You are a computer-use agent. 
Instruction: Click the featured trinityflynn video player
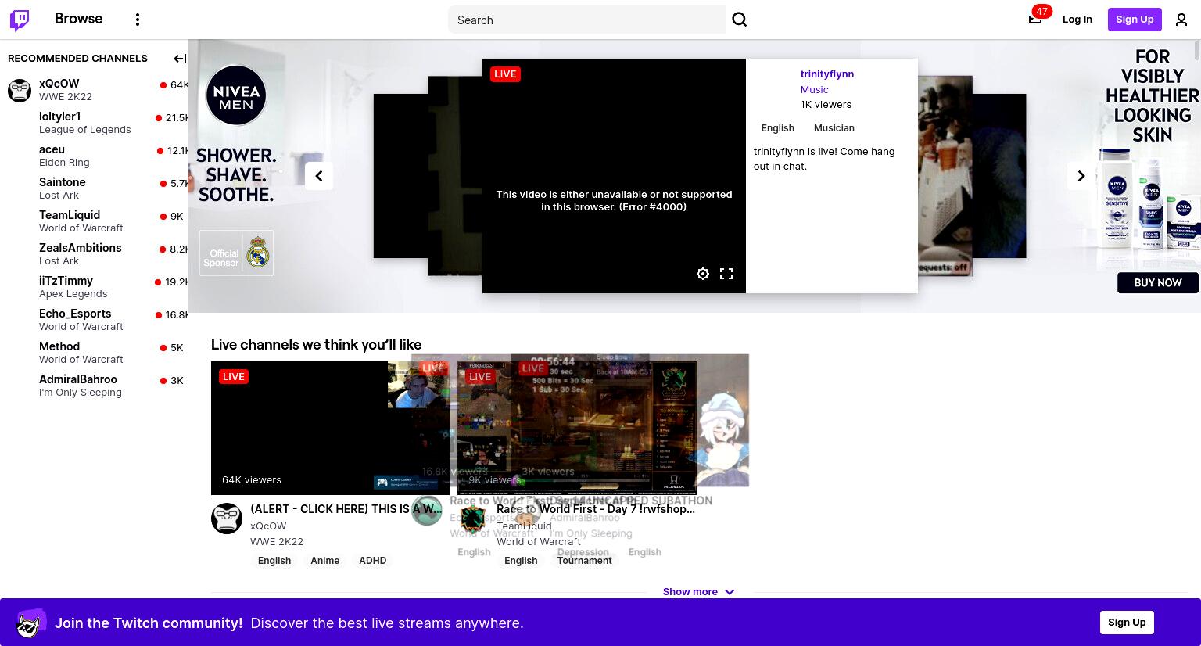pos(614,176)
